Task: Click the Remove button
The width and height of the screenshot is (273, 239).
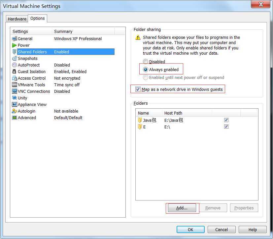Action: [x=213, y=208]
